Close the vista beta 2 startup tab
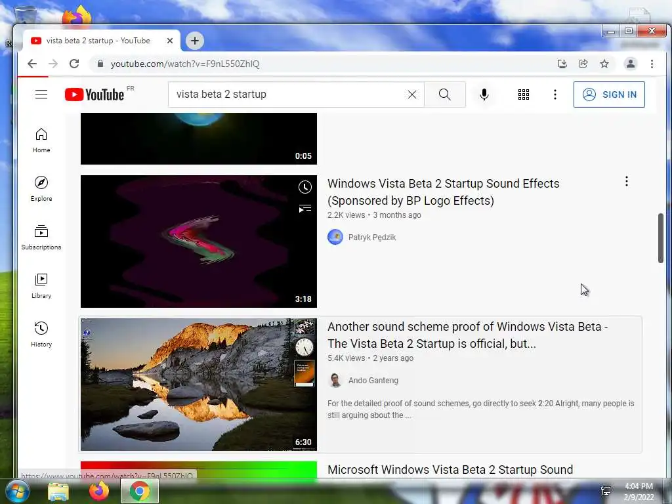 click(170, 41)
